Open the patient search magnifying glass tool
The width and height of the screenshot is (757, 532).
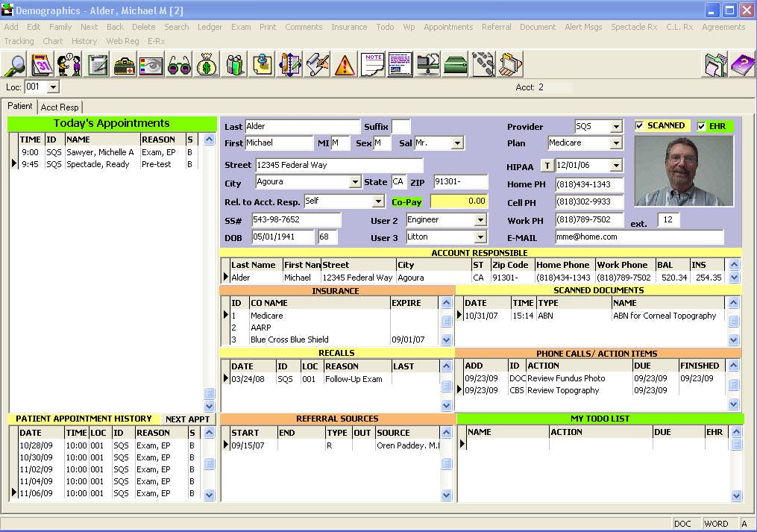[15, 64]
